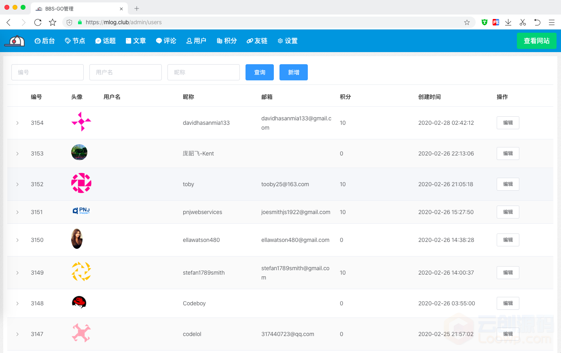Click email 317440723@qq.com

288,334
